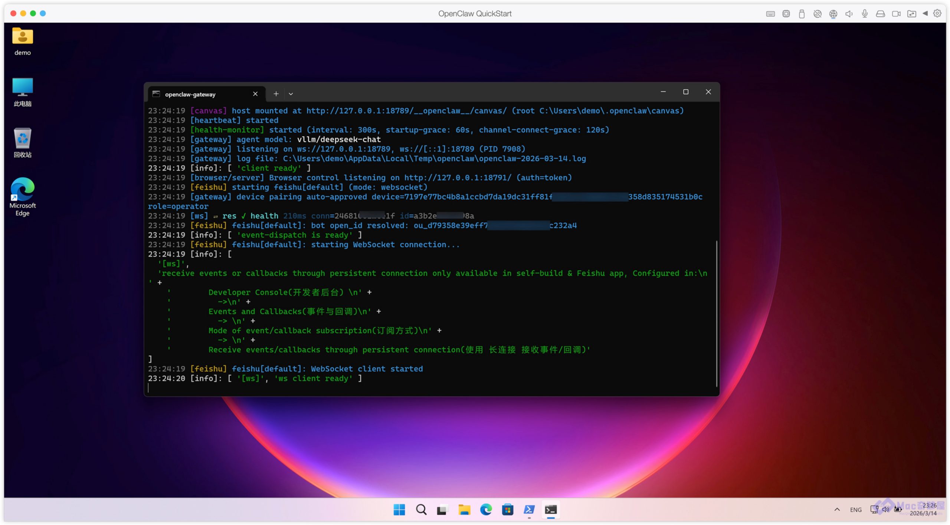The width and height of the screenshot is (950, 525).
Task: Click ENG language indicator in taskbar
Action: point(855,509)
